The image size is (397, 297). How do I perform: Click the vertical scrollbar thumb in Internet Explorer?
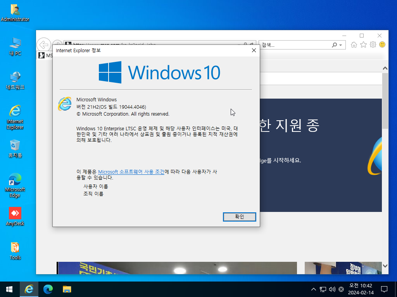(385, 101)
